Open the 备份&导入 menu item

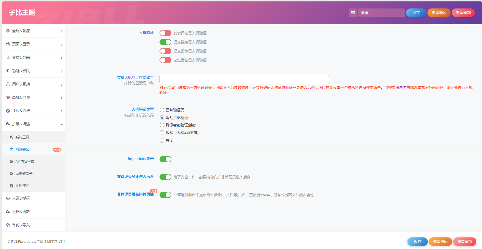click(x=21, y=225)
